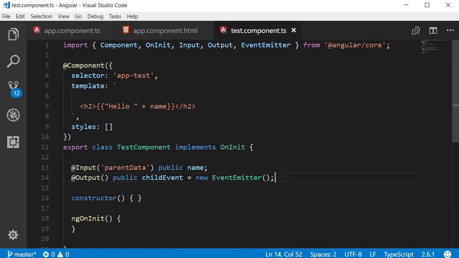Open the errors and warnings count in status bar

[x=56, y=254]
